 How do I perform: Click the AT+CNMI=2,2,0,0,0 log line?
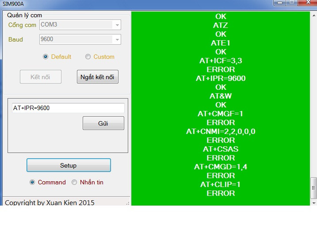coord(221,131)
